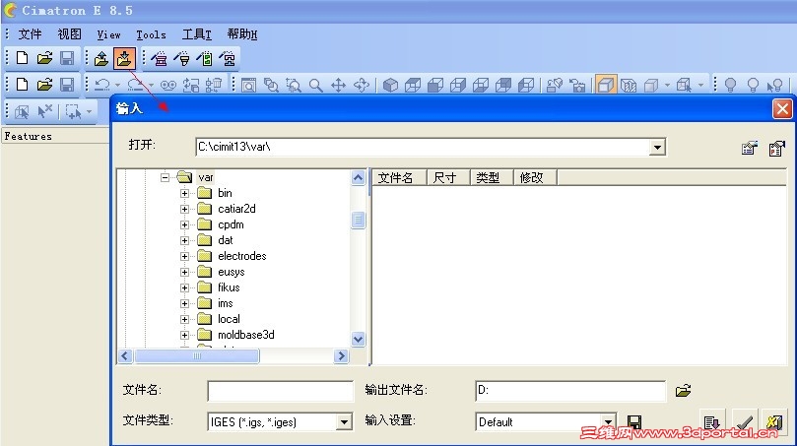Click the first folder options icon right of path
The width and height of the screenshot is (797, 446).
(750, 148)
